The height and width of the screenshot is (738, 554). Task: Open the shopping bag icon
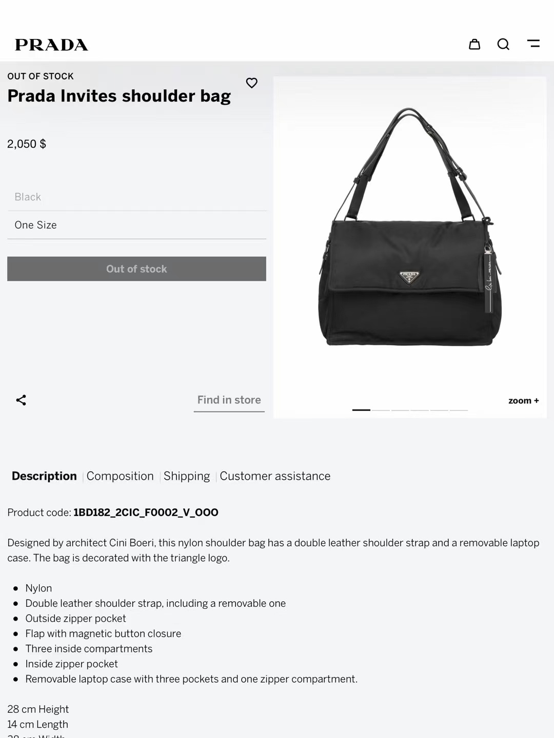pyautogui.click(x=474, y=45)
